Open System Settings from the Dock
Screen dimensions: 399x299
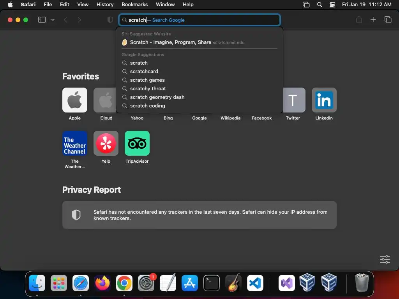146,283
